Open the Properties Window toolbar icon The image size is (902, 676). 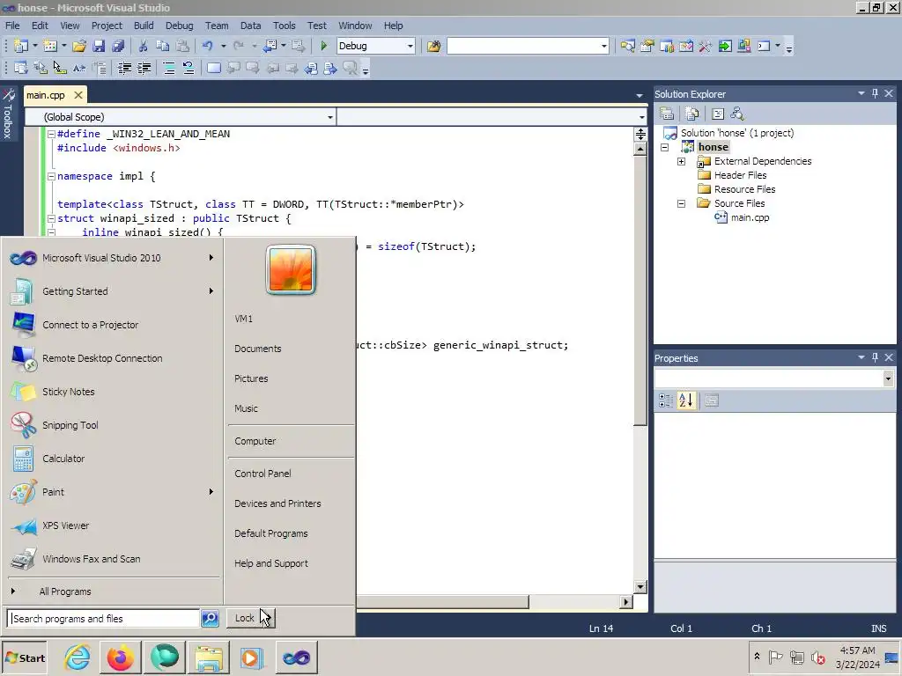pyautogui.click(x=647, y=46)
